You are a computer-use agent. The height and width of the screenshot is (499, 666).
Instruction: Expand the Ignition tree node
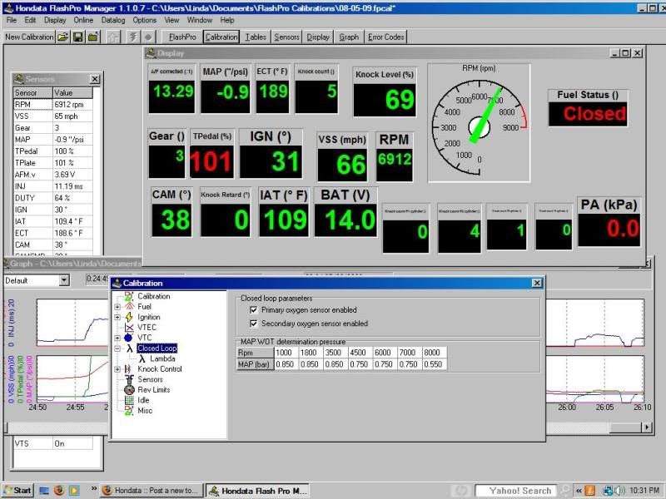click(117, 317)
